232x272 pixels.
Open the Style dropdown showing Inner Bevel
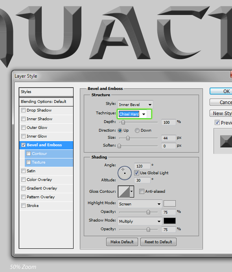(x=135, y=104)
